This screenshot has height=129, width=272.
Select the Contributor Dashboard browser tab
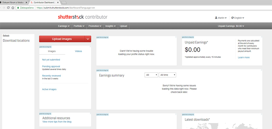point(45,3)
